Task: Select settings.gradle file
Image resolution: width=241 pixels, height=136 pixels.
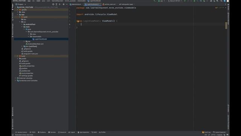Action: [x=26, y=76]
